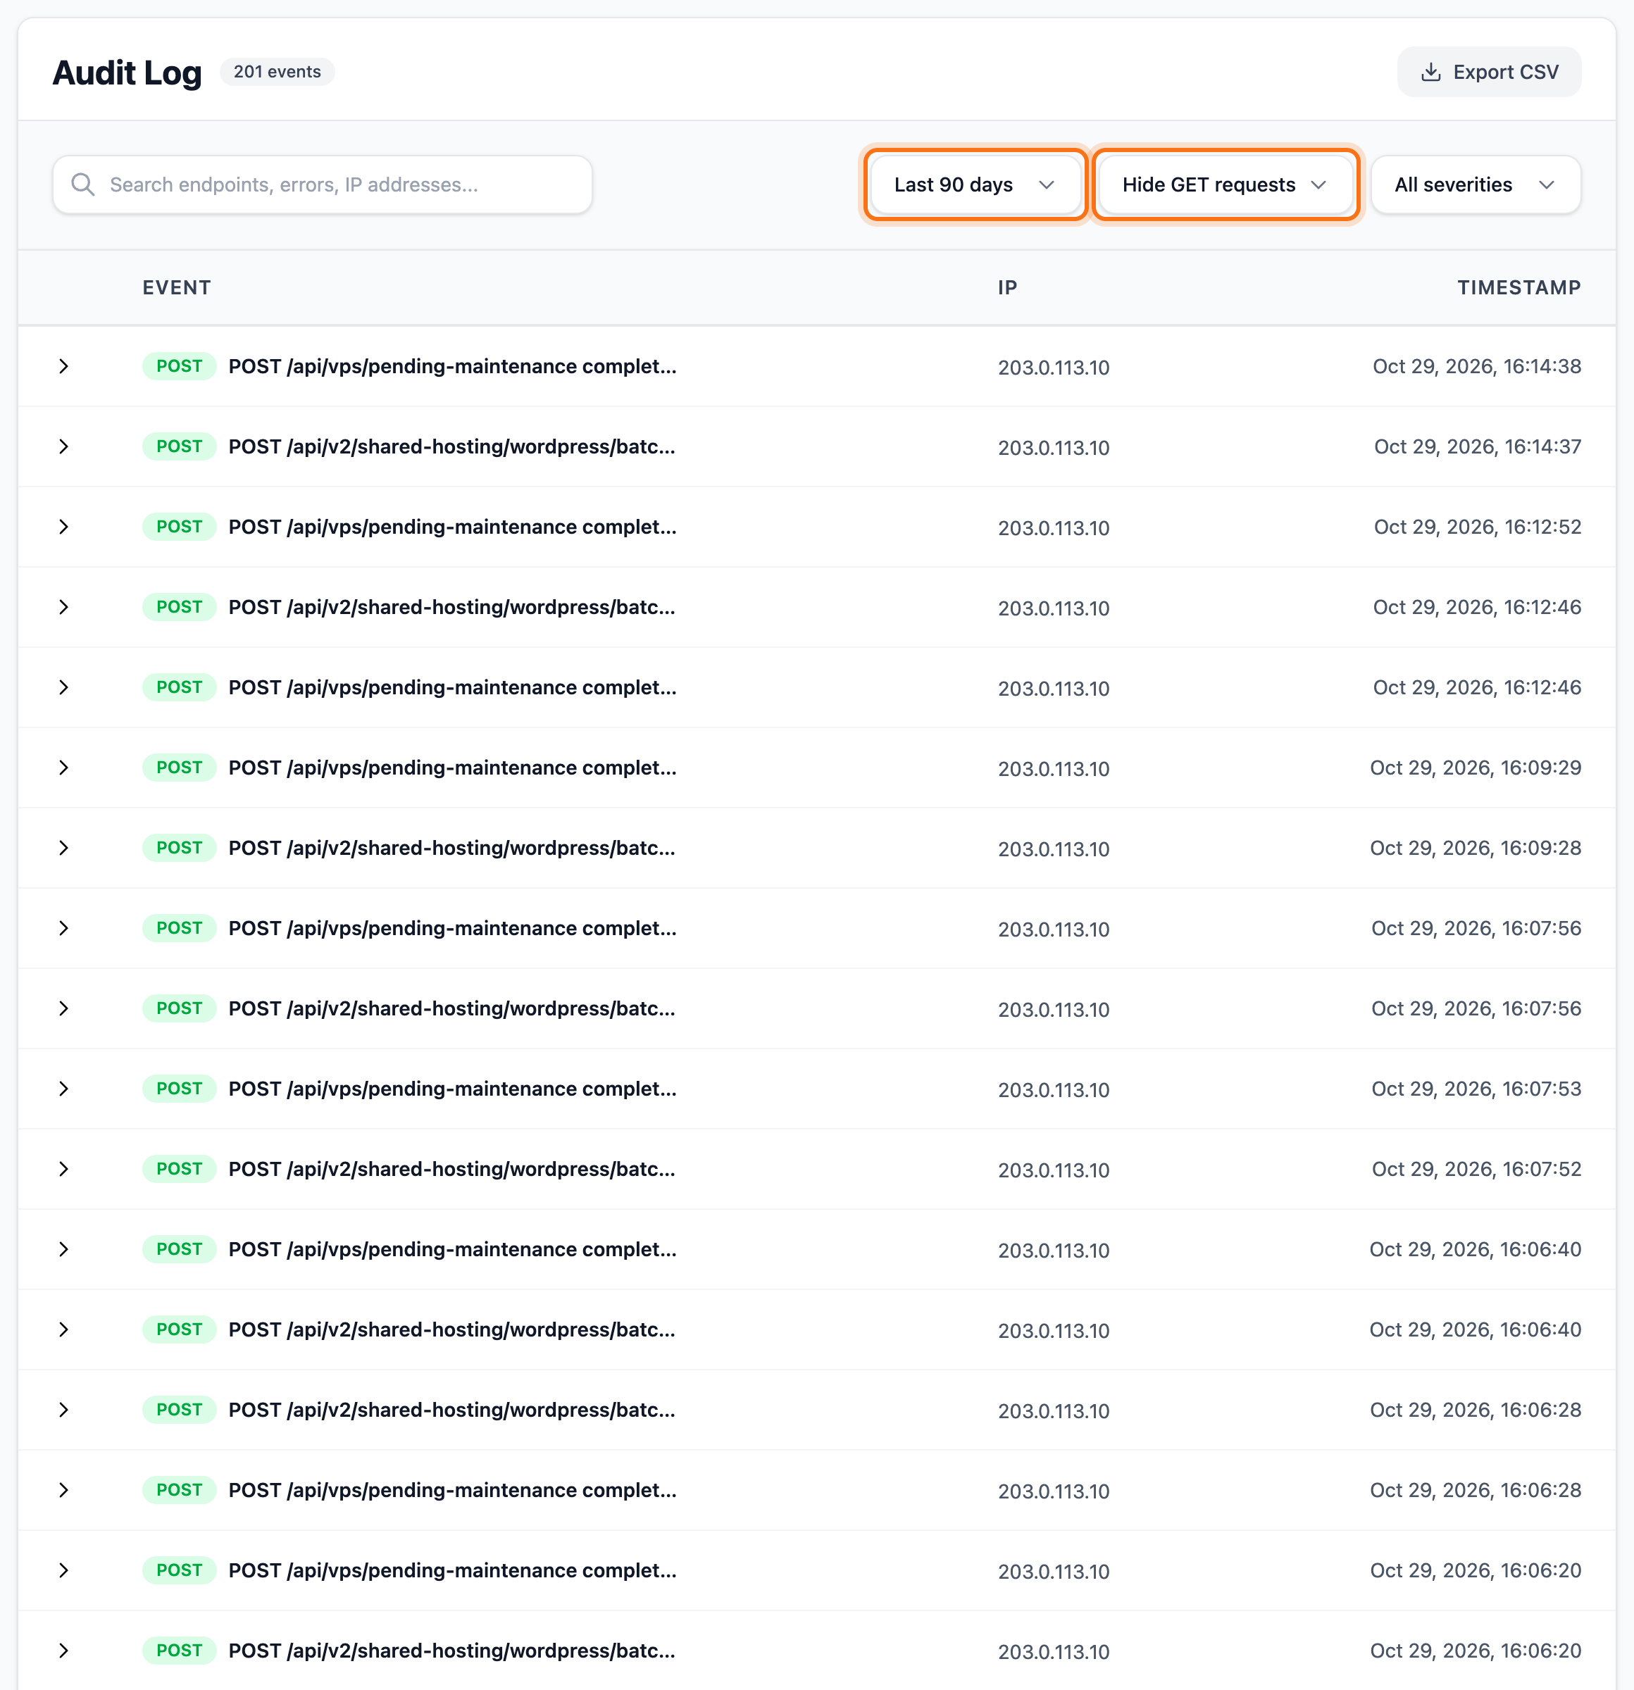
Task: Click the timestamp Oct 29, 2026, 16:07:53
Action: point(1476,1089)
